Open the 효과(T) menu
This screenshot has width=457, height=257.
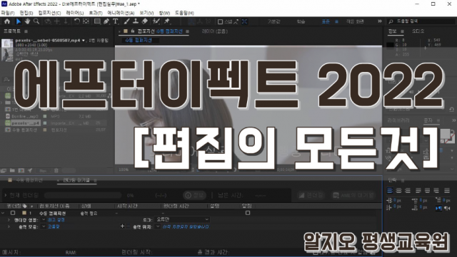point(96,13)
